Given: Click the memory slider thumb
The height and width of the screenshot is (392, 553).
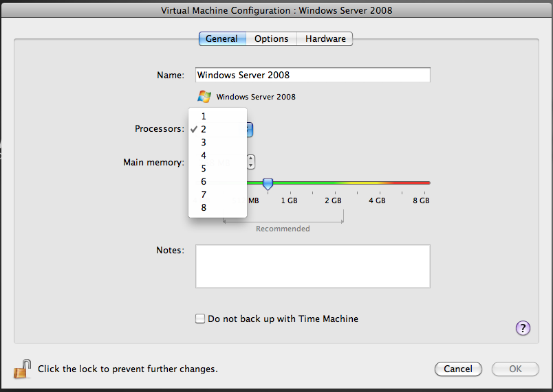Looking at the screenshot, I should tap(268, 184).
